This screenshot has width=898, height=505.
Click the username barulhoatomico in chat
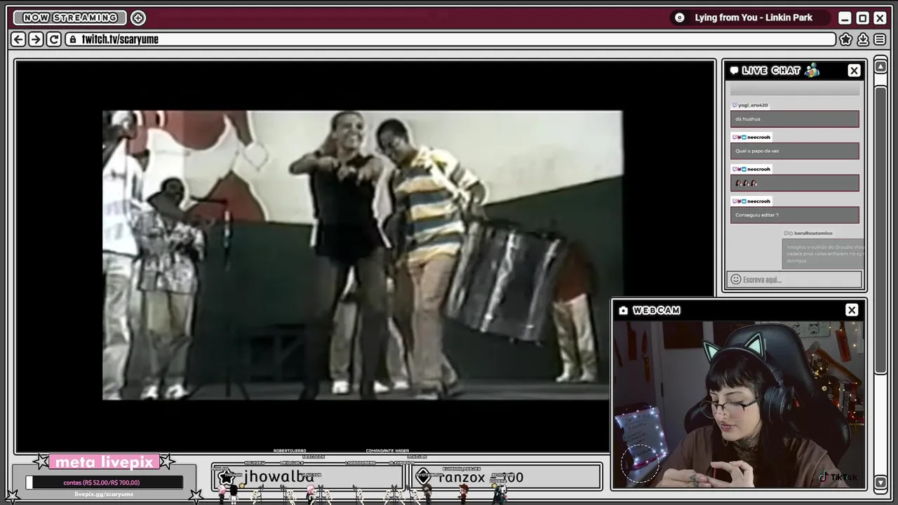(x=813, y=233)
